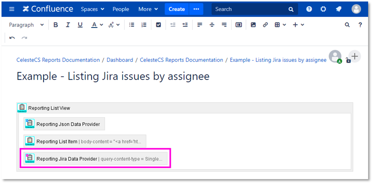Click the Jira Data Provider macro icon
Viewport: 373px width, 184px height.
(x=30, y=158)
